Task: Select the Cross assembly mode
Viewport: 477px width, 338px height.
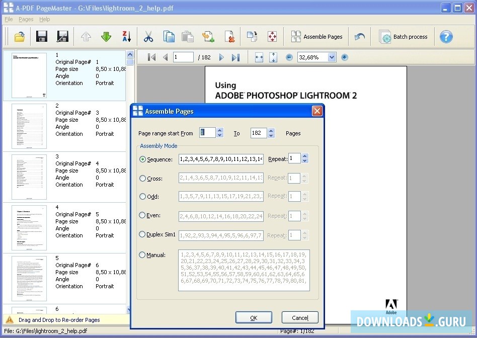Action: click(x=142, y=179)
